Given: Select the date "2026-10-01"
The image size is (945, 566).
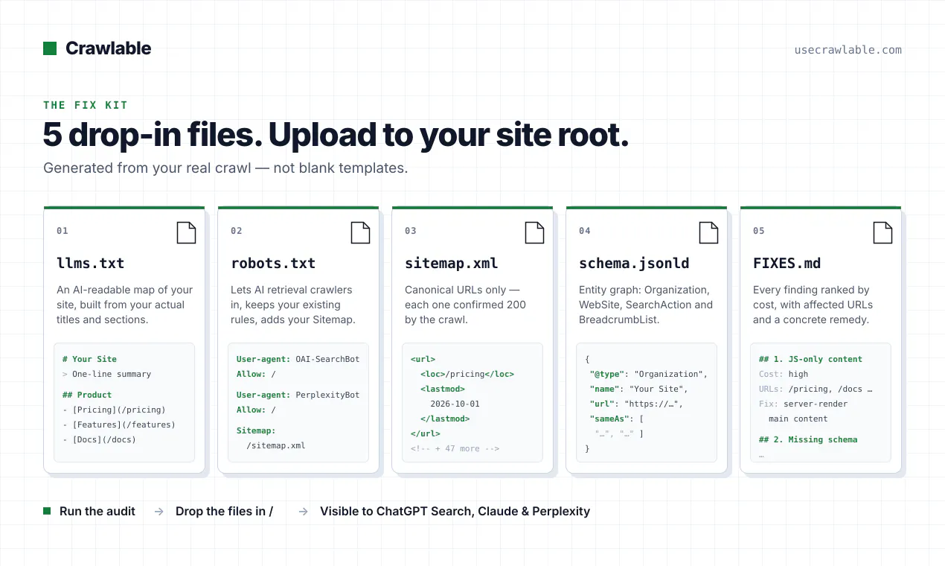Looking at the screenshot, I should [455, 404].
